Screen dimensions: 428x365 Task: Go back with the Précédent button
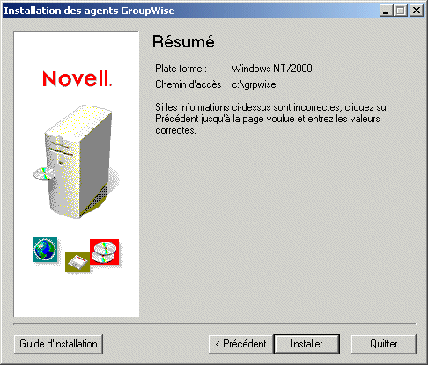(240, 344)
